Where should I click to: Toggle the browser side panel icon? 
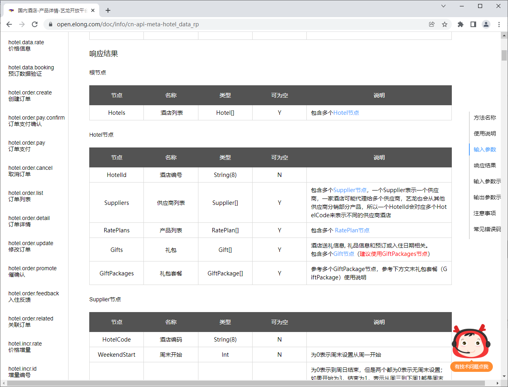coord(473,24)
